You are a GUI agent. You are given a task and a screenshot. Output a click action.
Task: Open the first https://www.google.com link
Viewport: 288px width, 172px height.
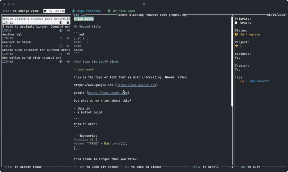[136, 85]
